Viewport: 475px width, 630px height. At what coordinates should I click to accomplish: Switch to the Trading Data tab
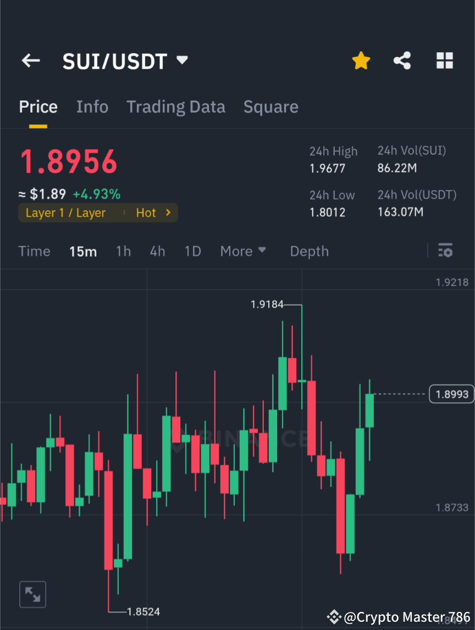point(176,107)
